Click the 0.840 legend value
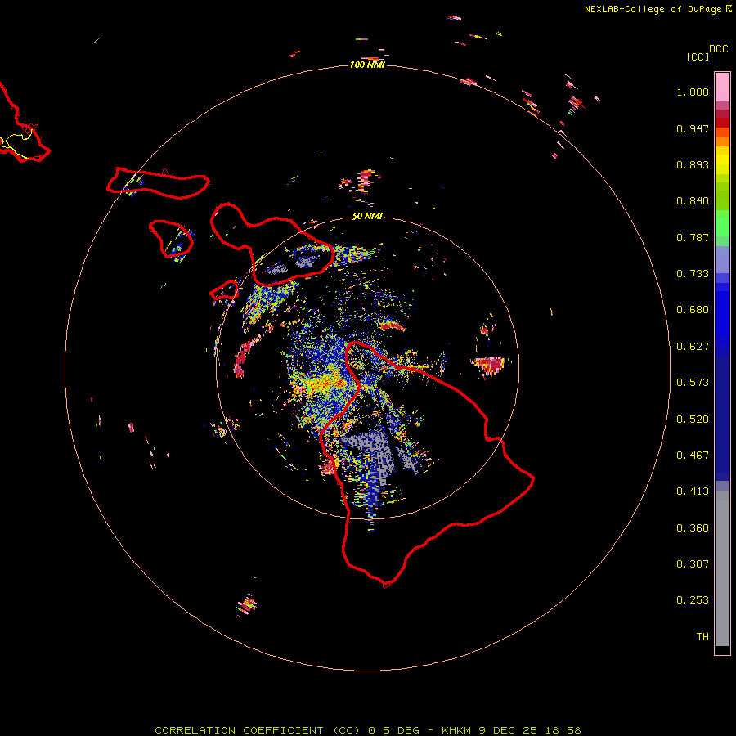The width and height of the screenshot is (736, 736). pos(693,201)
